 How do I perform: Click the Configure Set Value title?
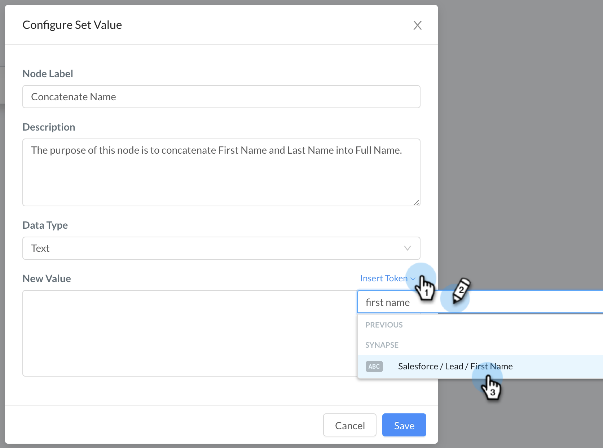tap(72, 25)
